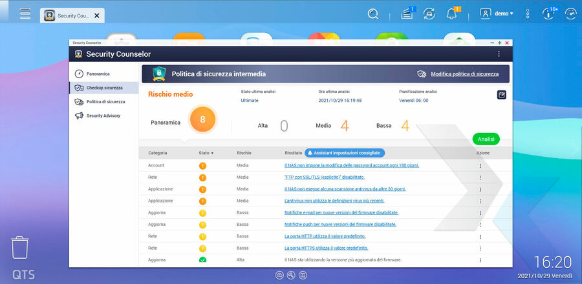Go to Security Advisory section
Viewport: 582px width, 284px height.
103,116
